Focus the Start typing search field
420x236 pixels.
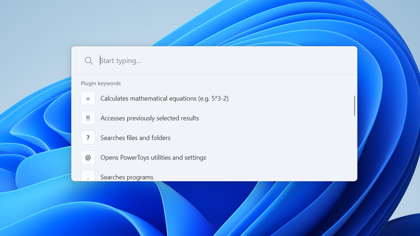pos(225,61)
